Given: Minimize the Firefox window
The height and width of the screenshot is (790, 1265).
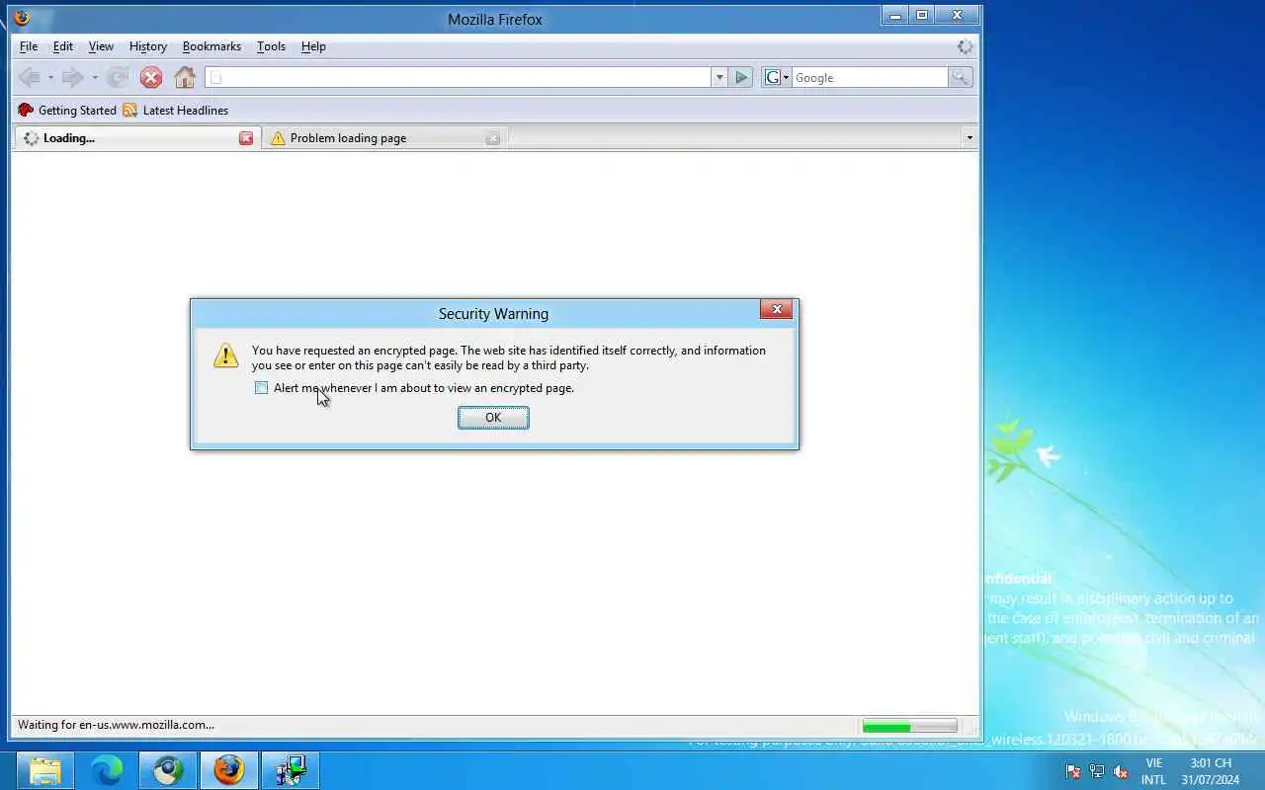Looking at the screenshot, I should point(895,15).
